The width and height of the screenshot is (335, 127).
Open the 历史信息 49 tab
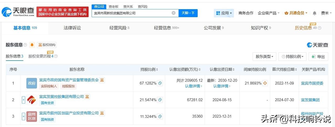pos(306,28)
